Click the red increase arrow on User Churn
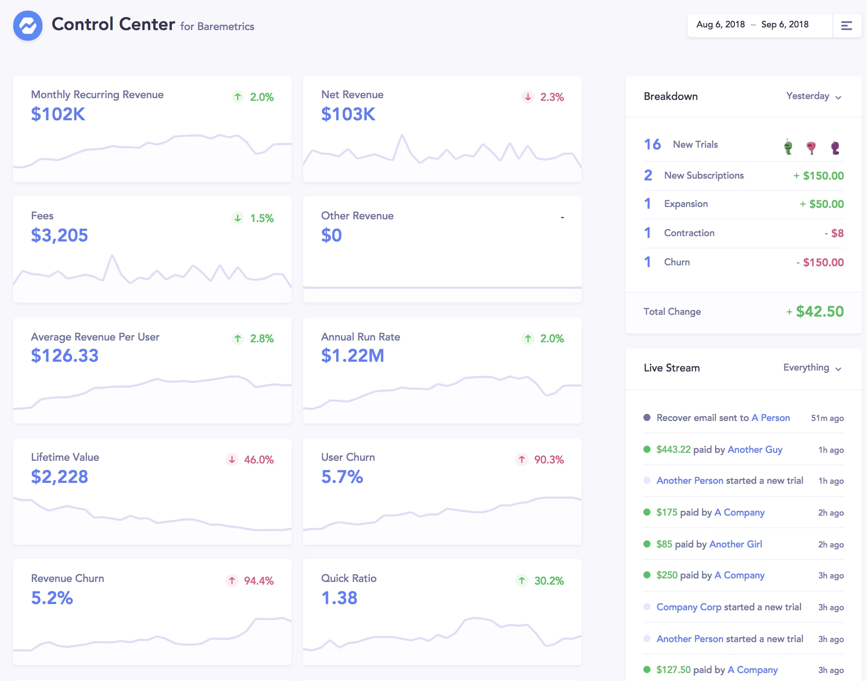This screenshot has height=681, width=867. [x=522, y=460]
